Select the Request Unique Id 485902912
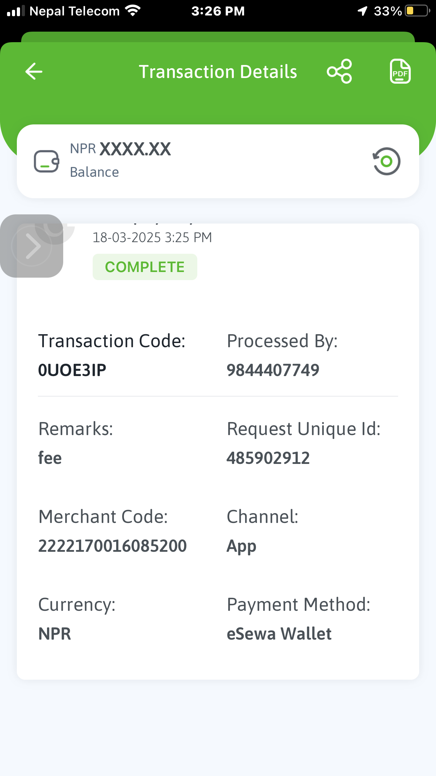 [268, 458]
